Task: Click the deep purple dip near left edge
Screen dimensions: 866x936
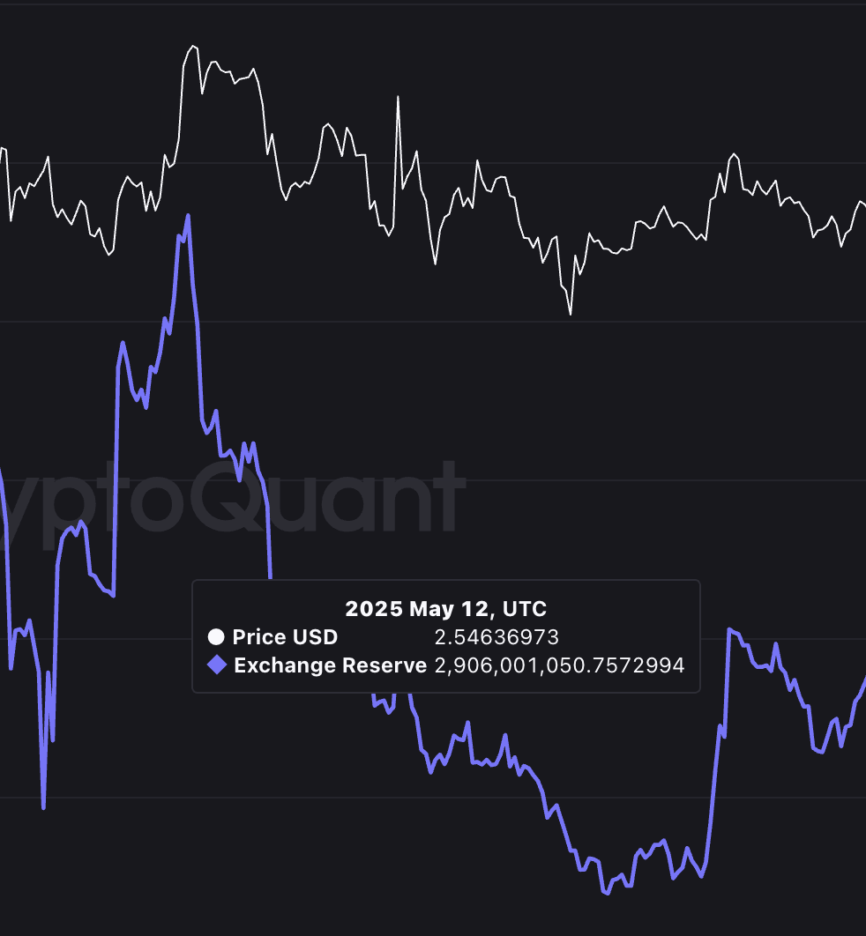Action: 43,807
